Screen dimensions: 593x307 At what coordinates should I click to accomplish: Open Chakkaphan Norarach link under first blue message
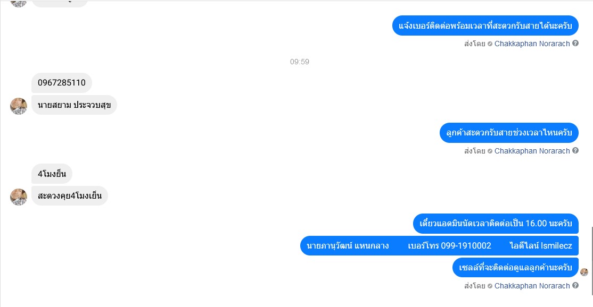532,44
